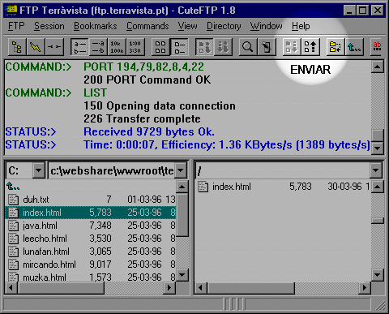
Task: Expand the remote directory path dropdown
Action: [376, 170]
